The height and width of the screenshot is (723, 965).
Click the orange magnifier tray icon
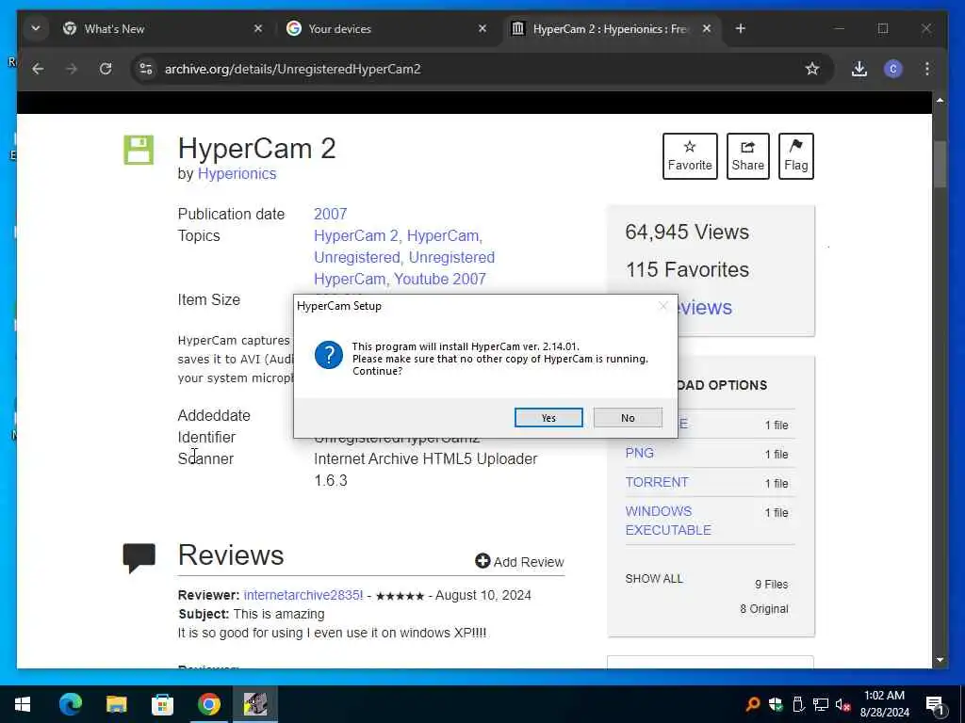click(753, 704)
